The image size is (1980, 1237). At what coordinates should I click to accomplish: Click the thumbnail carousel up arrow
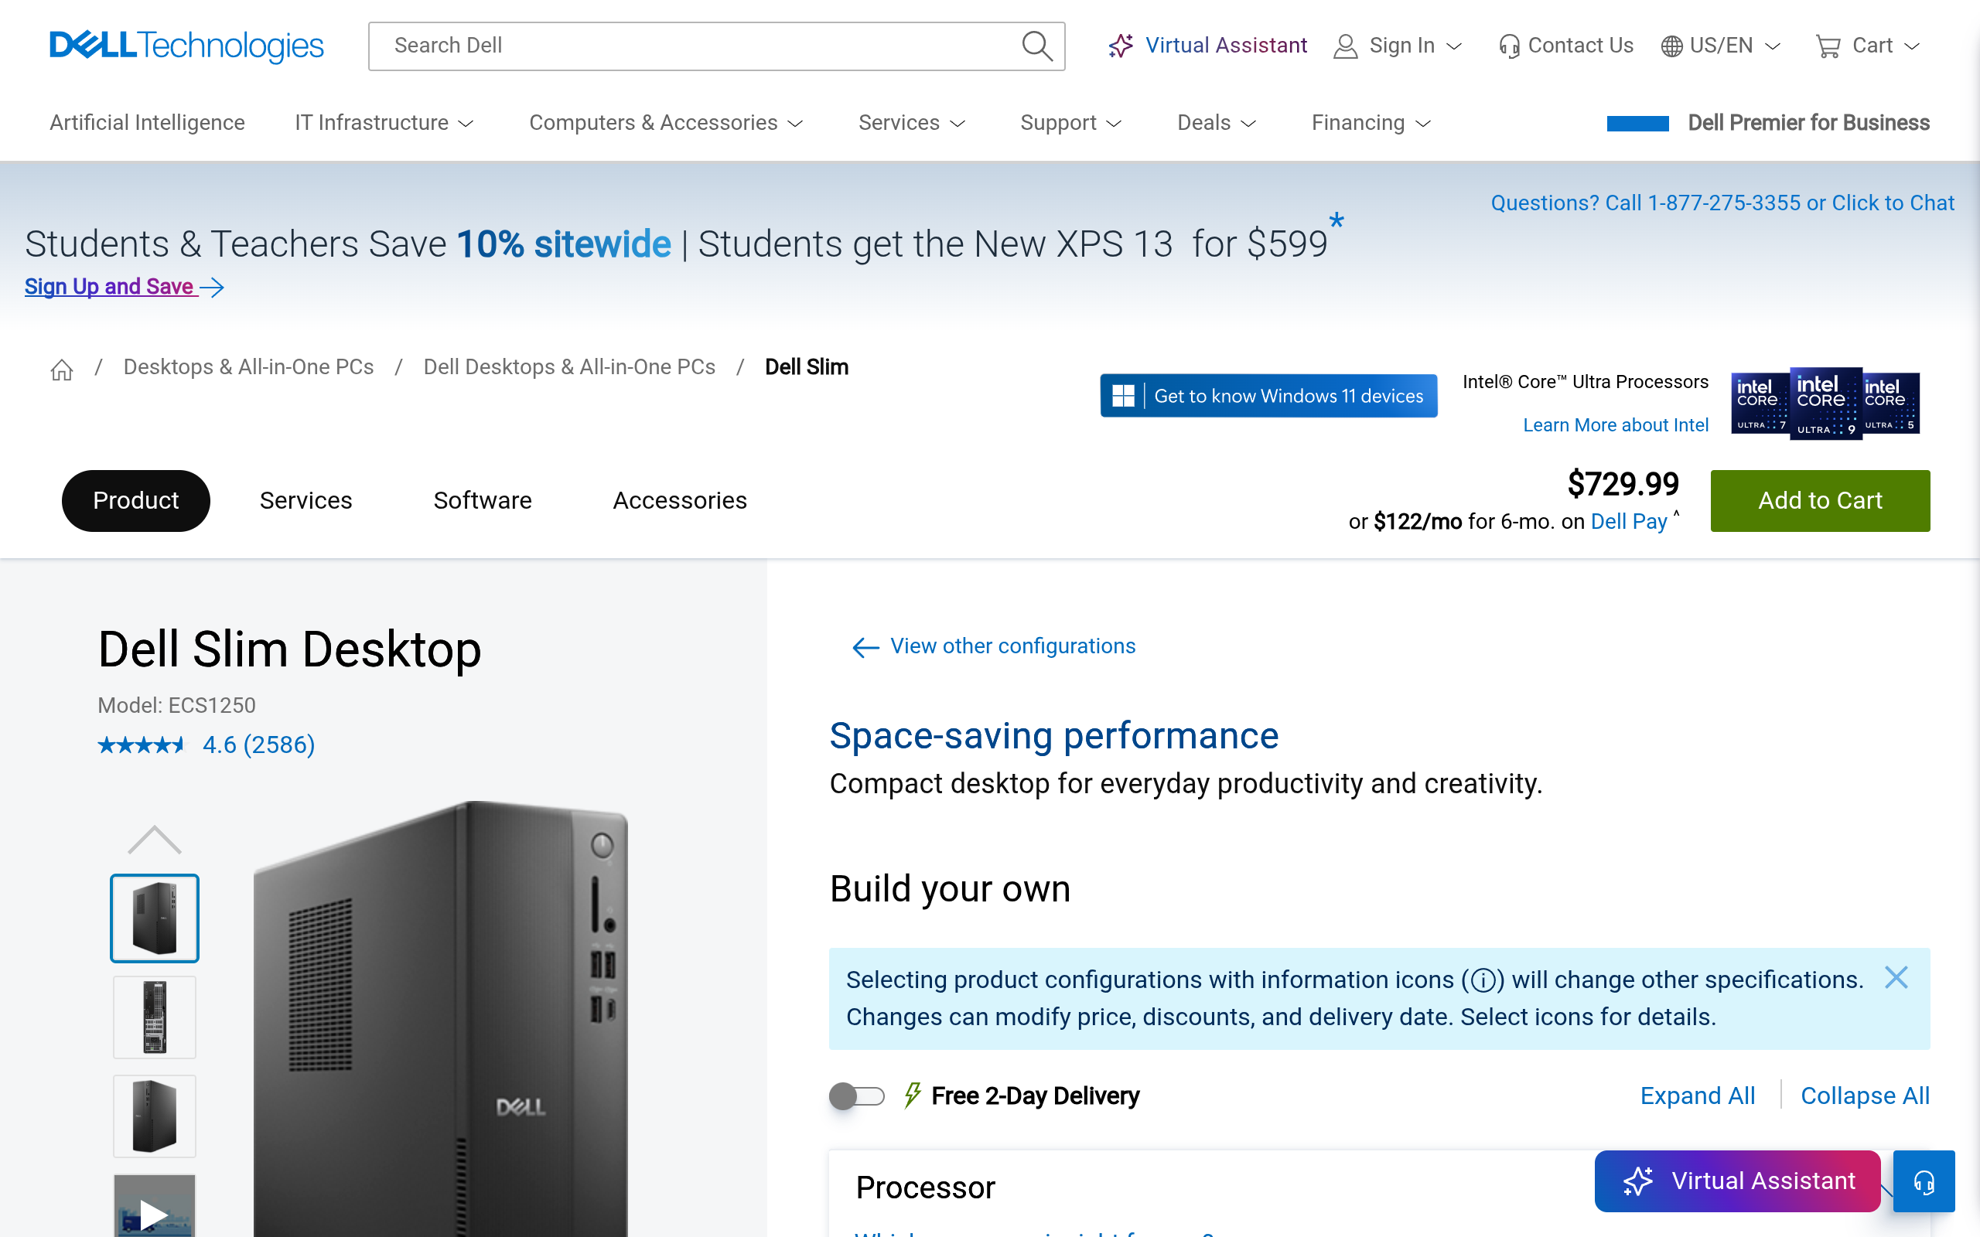click(x=155, y=841)
